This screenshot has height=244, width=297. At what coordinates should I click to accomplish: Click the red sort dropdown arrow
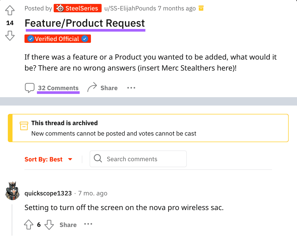(x=70, y=159)
